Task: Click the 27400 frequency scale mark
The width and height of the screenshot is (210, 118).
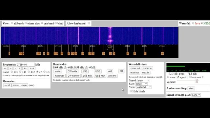Action: [162, 46]
